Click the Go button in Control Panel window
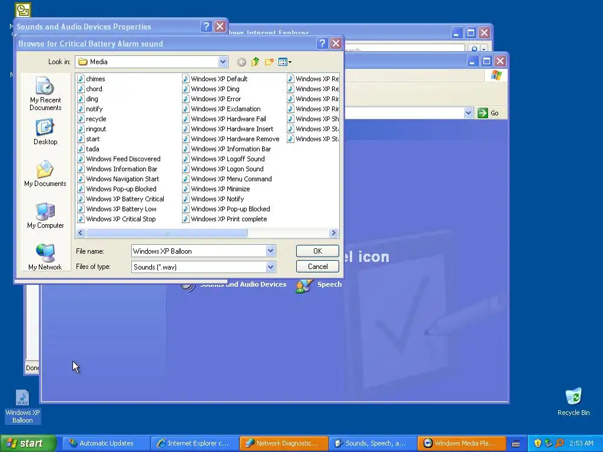Viewport: 603px width, 452px height. pos(489,113)
